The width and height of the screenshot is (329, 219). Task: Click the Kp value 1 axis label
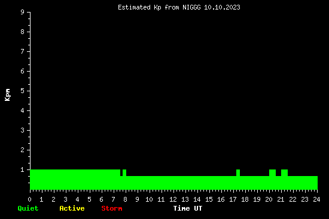click(x=23, y=169)
